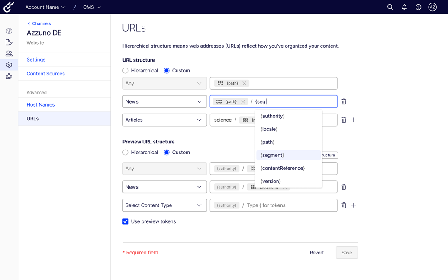The image size is (448, 280).
Task: View notifications via the bell icon
Action: click(404, 7)
